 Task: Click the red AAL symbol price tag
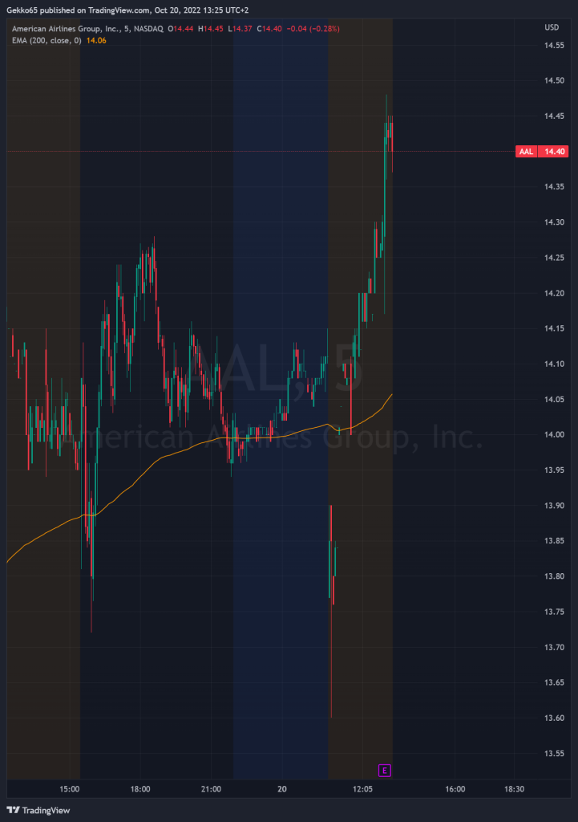526,152
